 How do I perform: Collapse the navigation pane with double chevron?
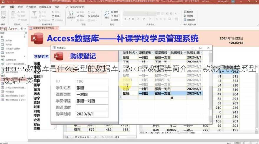tap(25, 29)
